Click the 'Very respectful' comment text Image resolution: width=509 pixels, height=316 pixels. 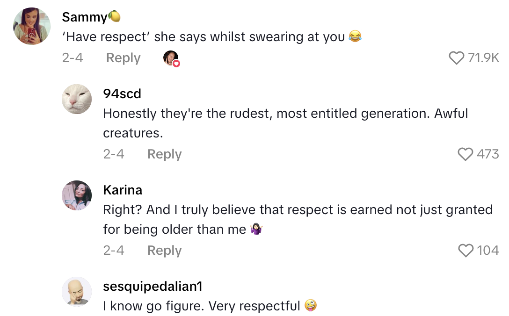tap(201, 306)
